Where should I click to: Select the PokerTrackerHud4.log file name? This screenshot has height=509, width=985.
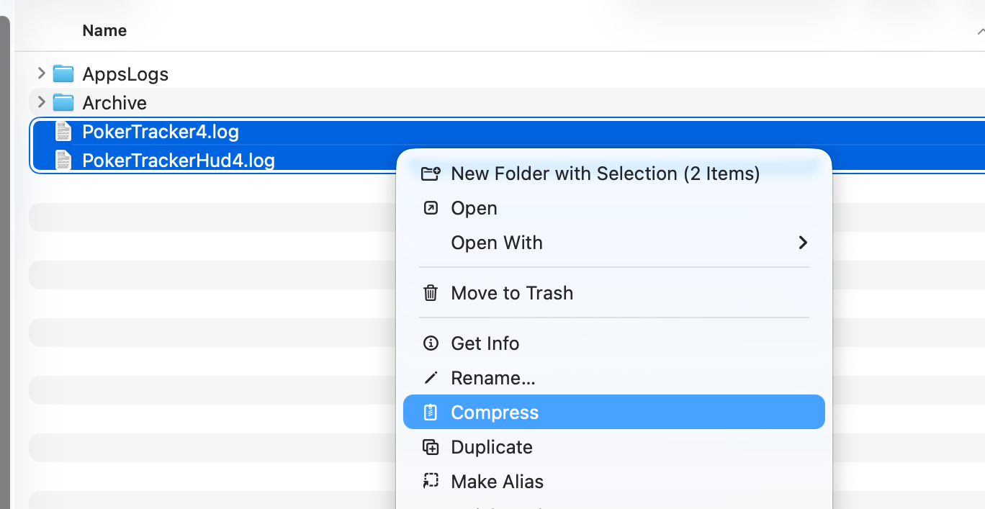pyautogui.click(x=179, y=160)
